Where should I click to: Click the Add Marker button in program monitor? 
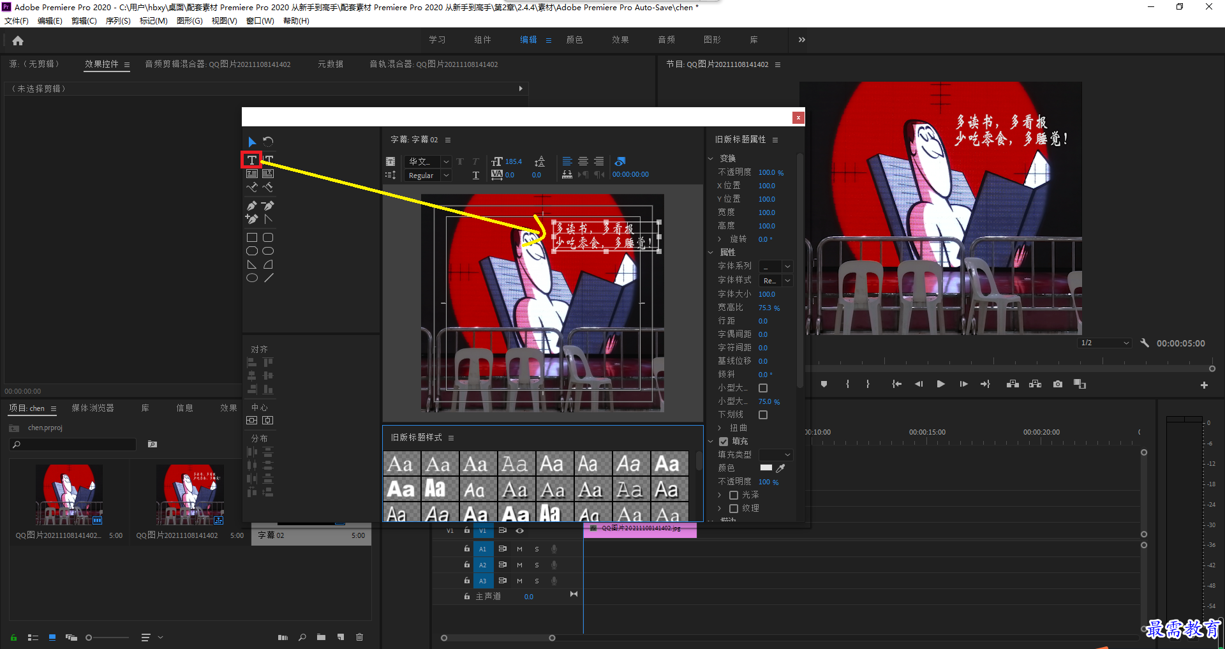824,384
